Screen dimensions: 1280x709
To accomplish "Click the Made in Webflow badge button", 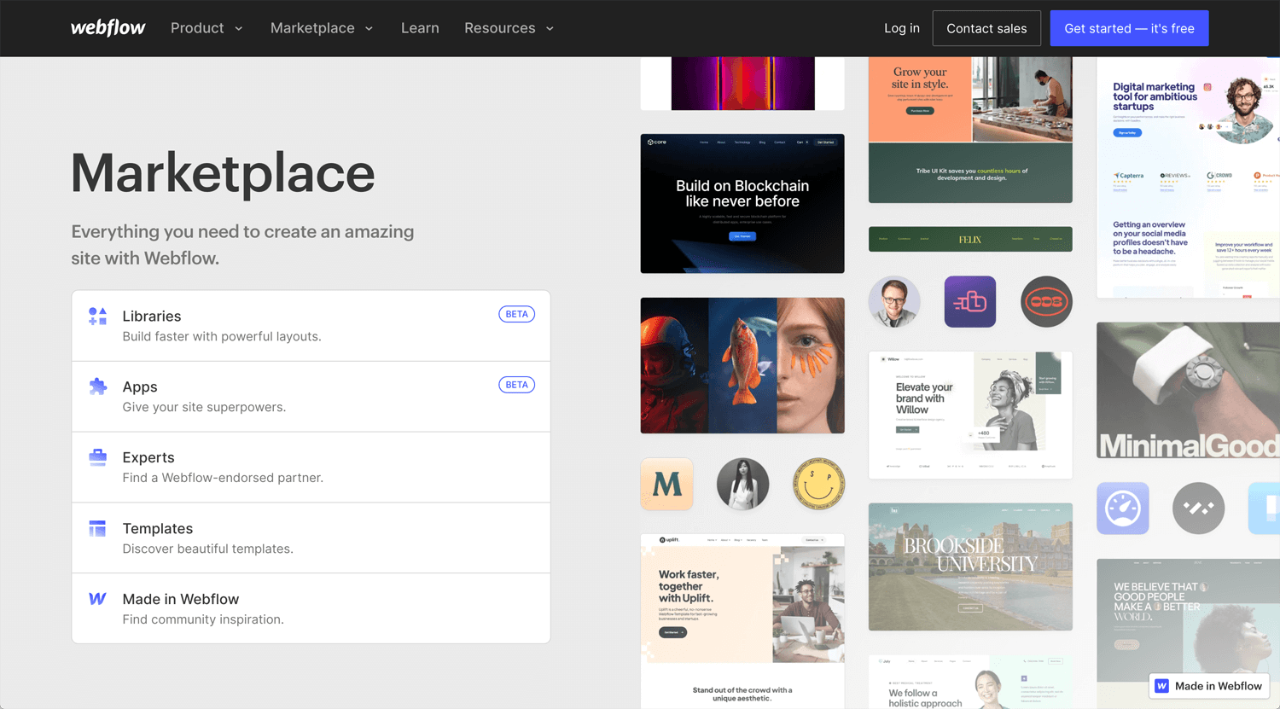I will point(1209,686).
